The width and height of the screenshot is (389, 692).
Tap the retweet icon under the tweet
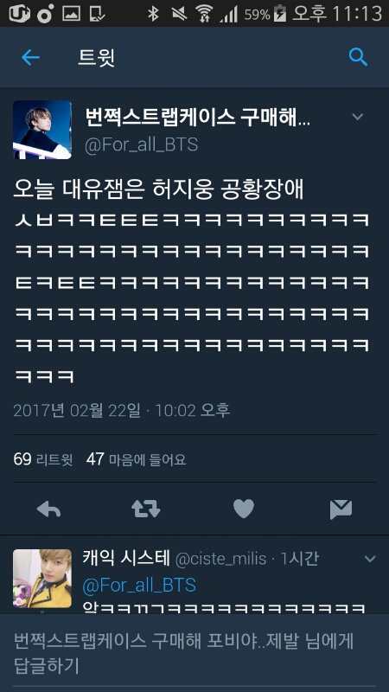[146, 509]
